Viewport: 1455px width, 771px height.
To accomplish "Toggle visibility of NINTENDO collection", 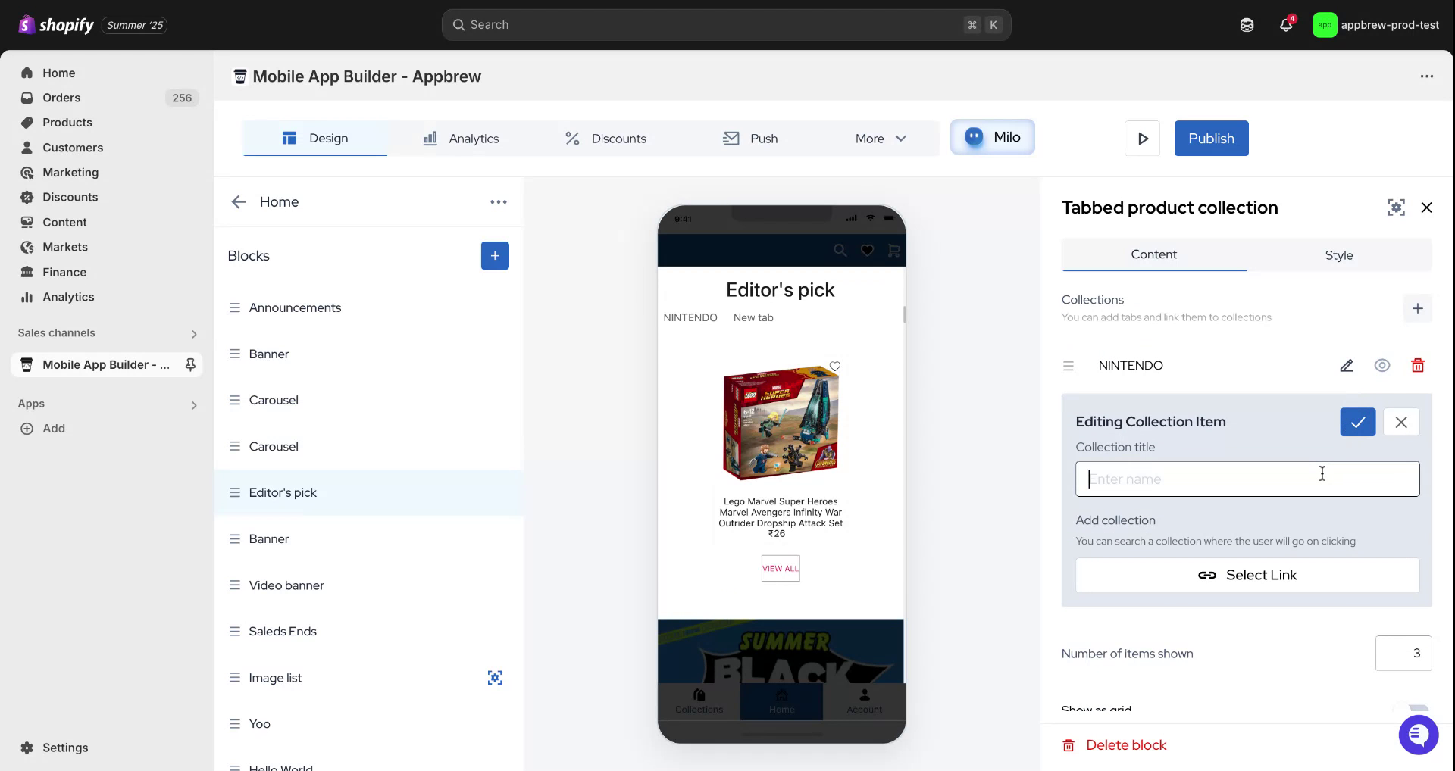I will (x=1381, y=366).
